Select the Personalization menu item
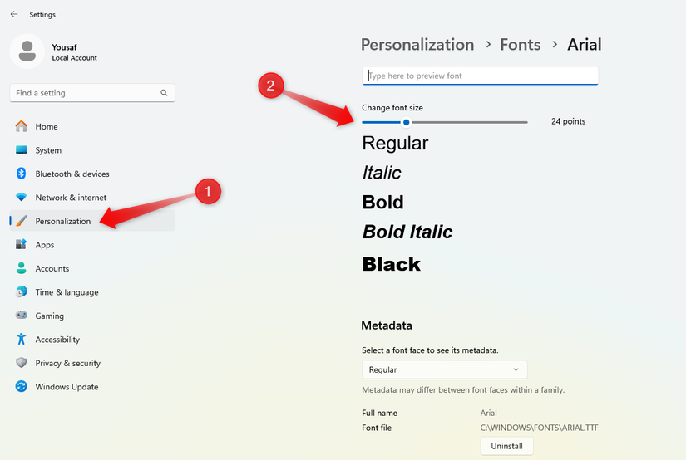The width and height of the screenshot is (686, 460). tap(63, 221)
